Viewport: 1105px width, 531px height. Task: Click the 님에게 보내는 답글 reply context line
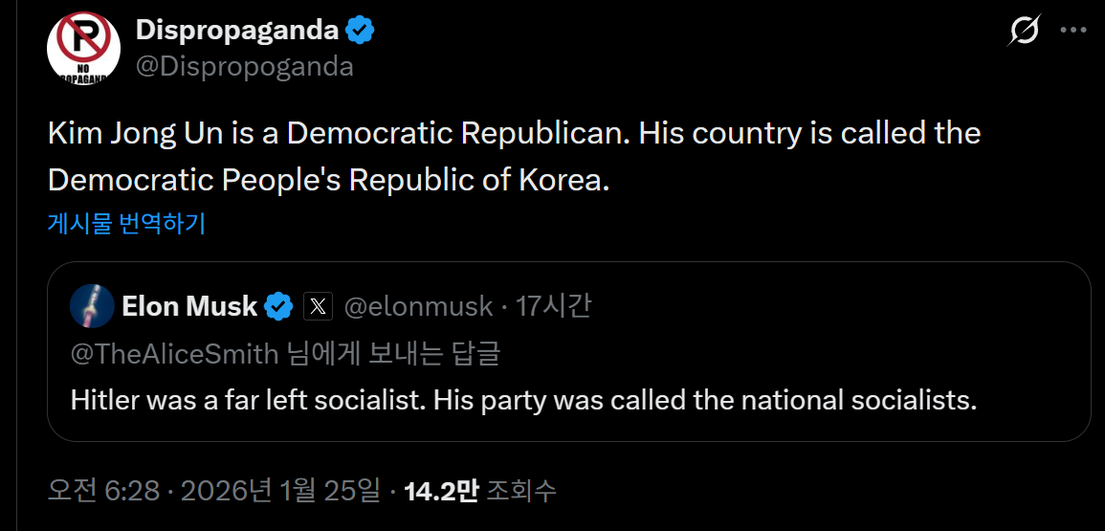coord(392,353)
